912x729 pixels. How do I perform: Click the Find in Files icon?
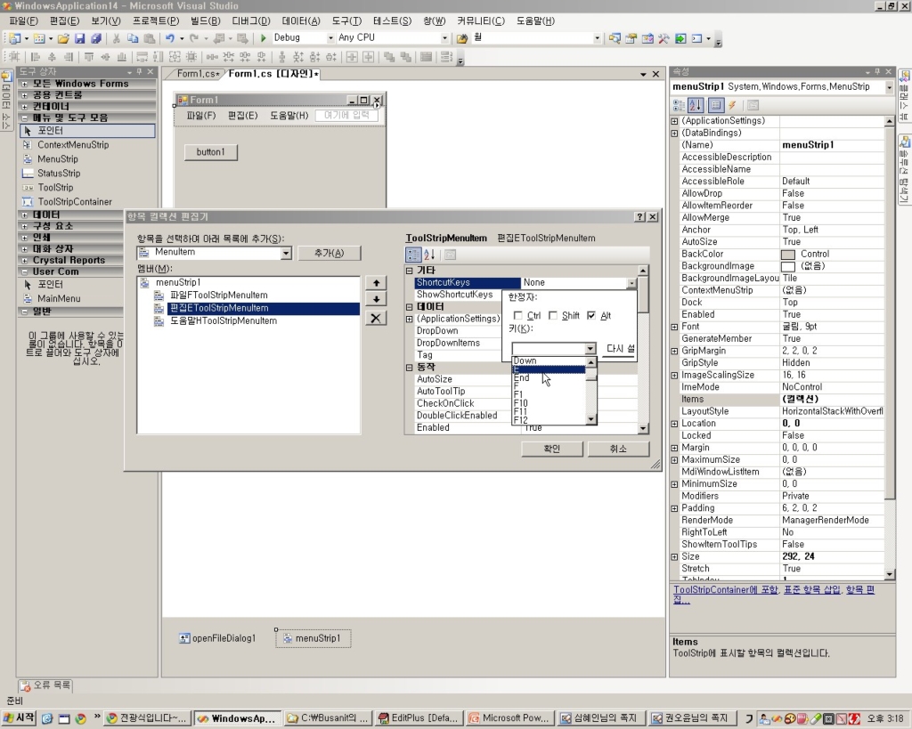[462, 38]
